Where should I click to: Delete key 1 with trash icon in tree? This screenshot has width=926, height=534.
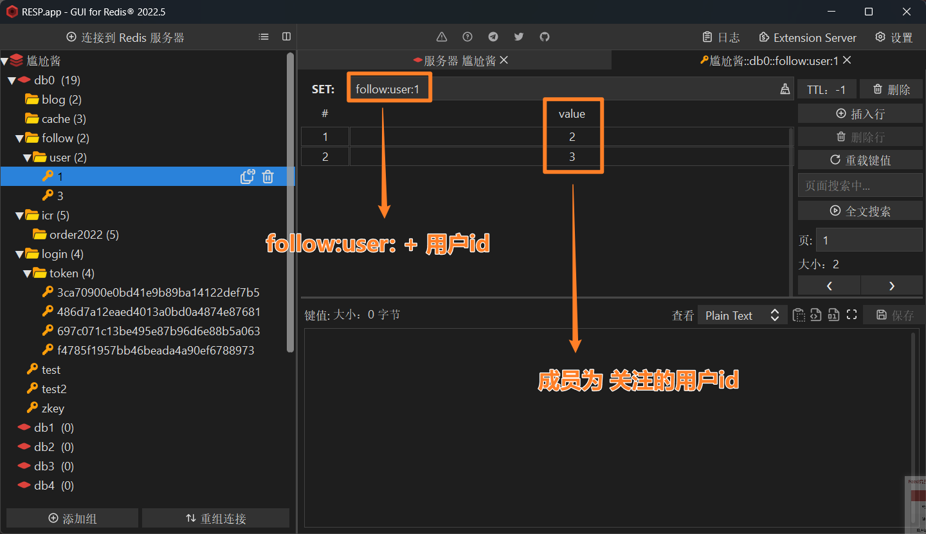point(268,176)
